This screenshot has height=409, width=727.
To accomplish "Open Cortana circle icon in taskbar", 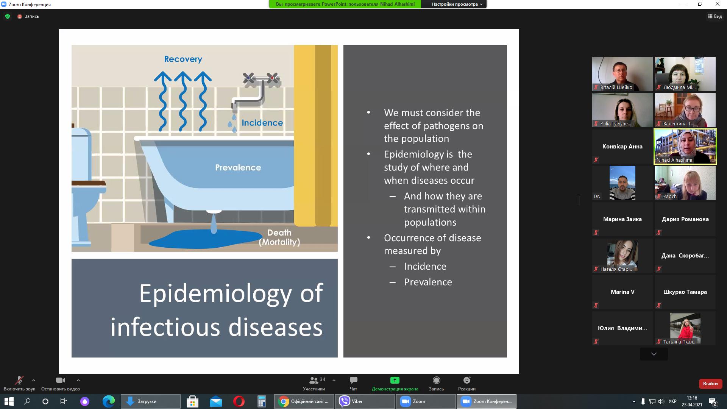I will (45, 401).
